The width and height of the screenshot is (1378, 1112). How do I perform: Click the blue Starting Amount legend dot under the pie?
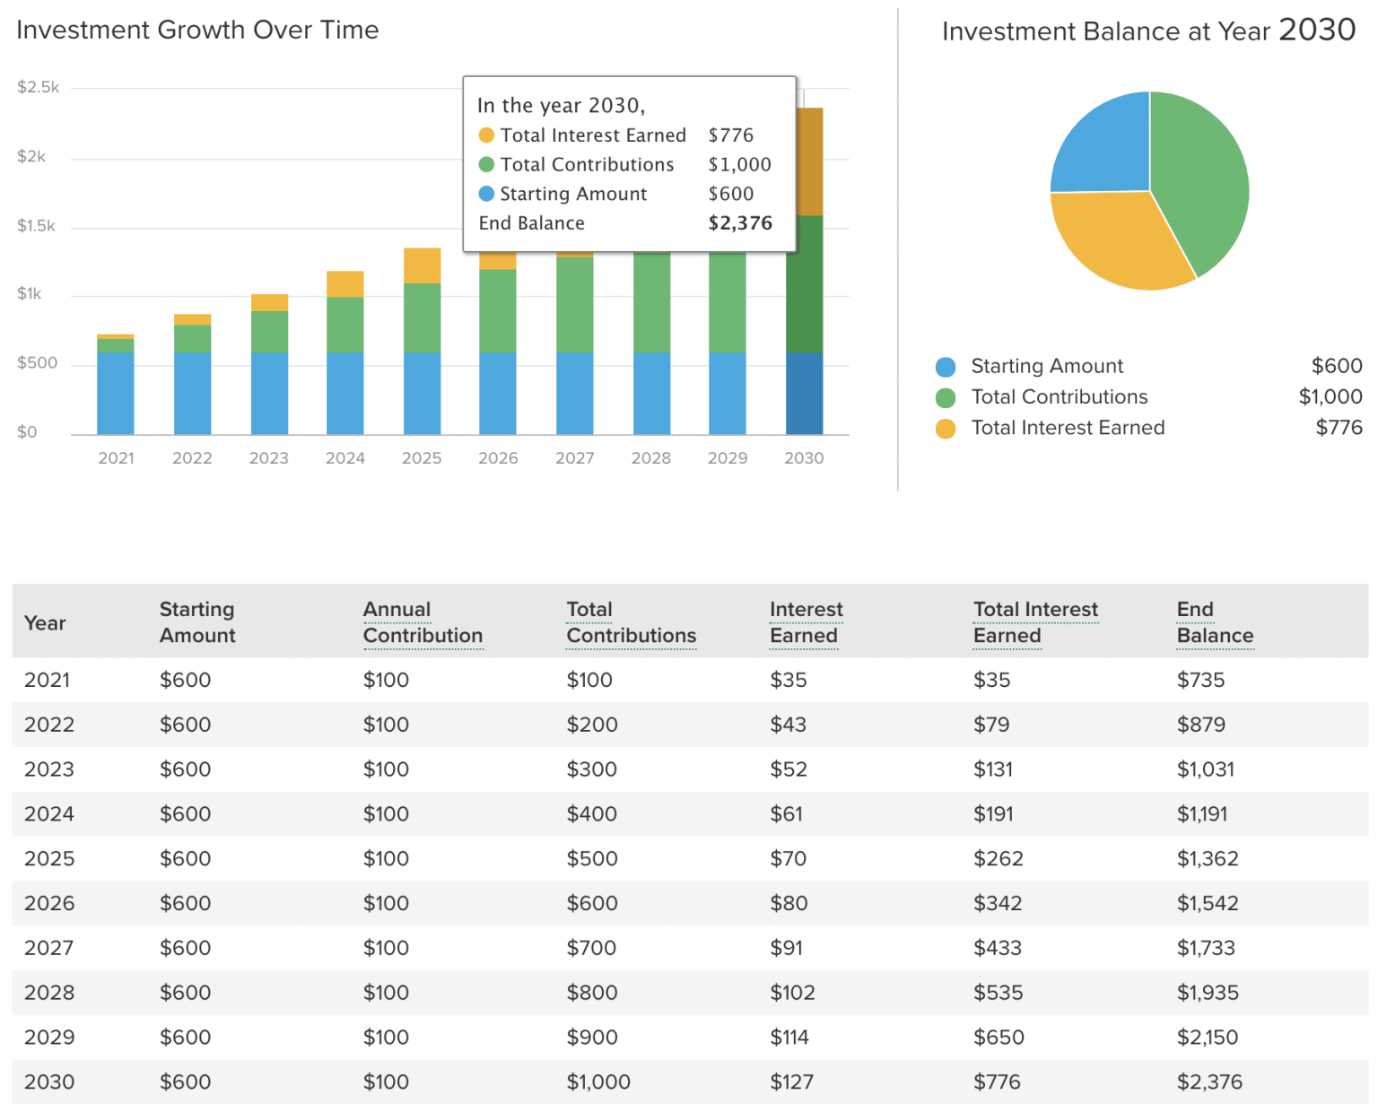point(946,367)
